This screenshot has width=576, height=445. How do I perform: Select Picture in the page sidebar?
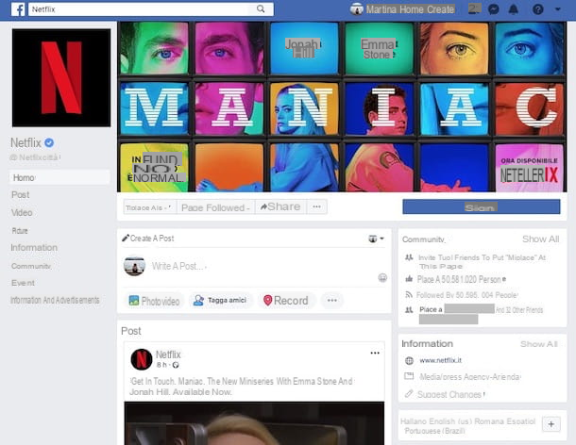click(x=20, y=231)
